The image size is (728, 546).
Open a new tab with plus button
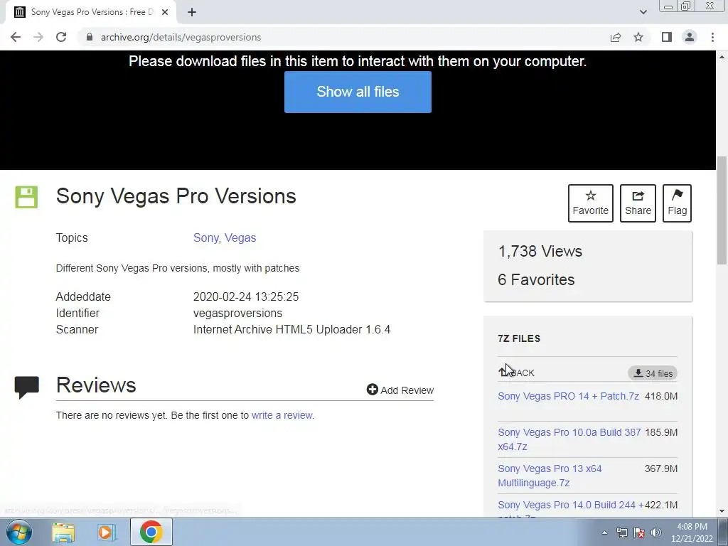point(192,12)
